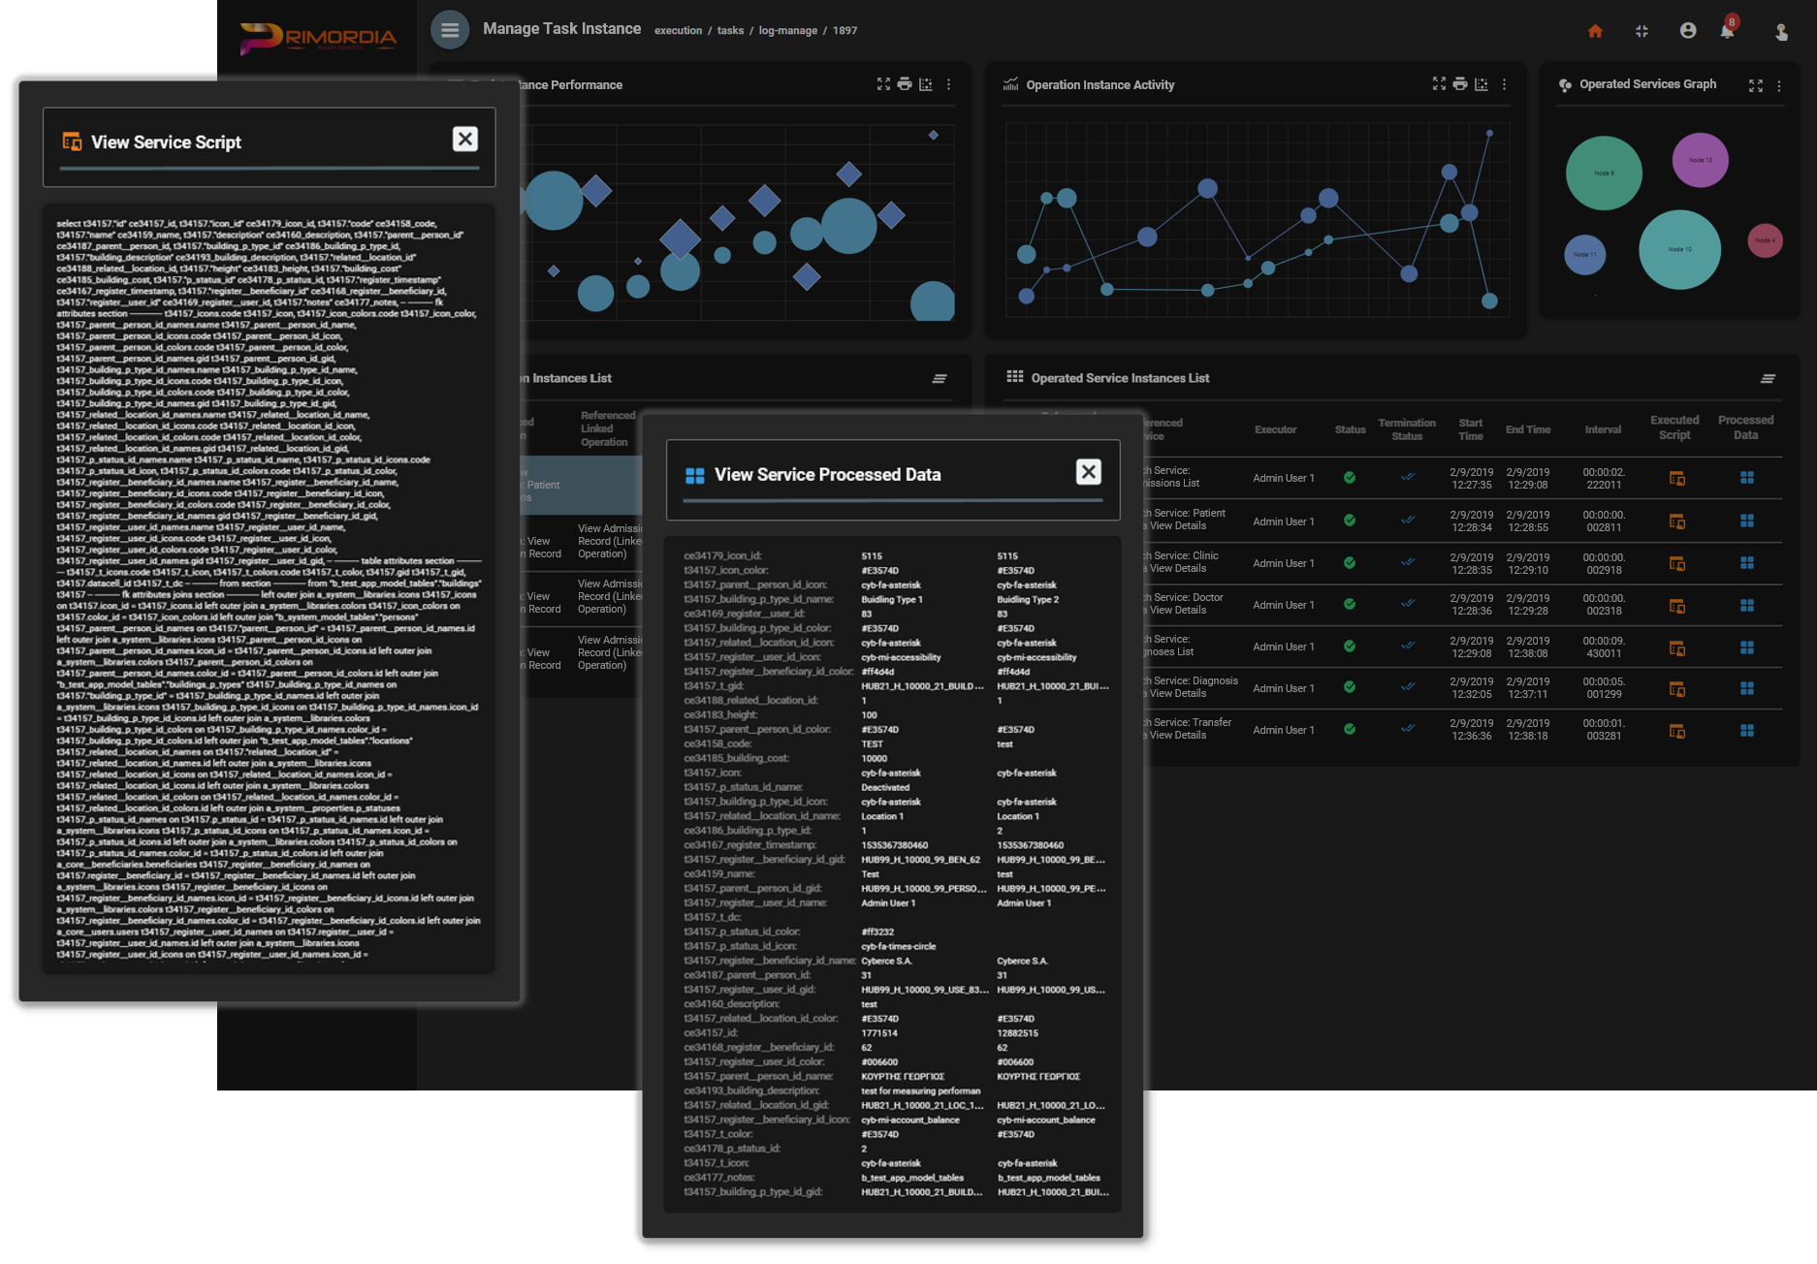Open Operated Services Graph kebab menu

pos(1778,85)
